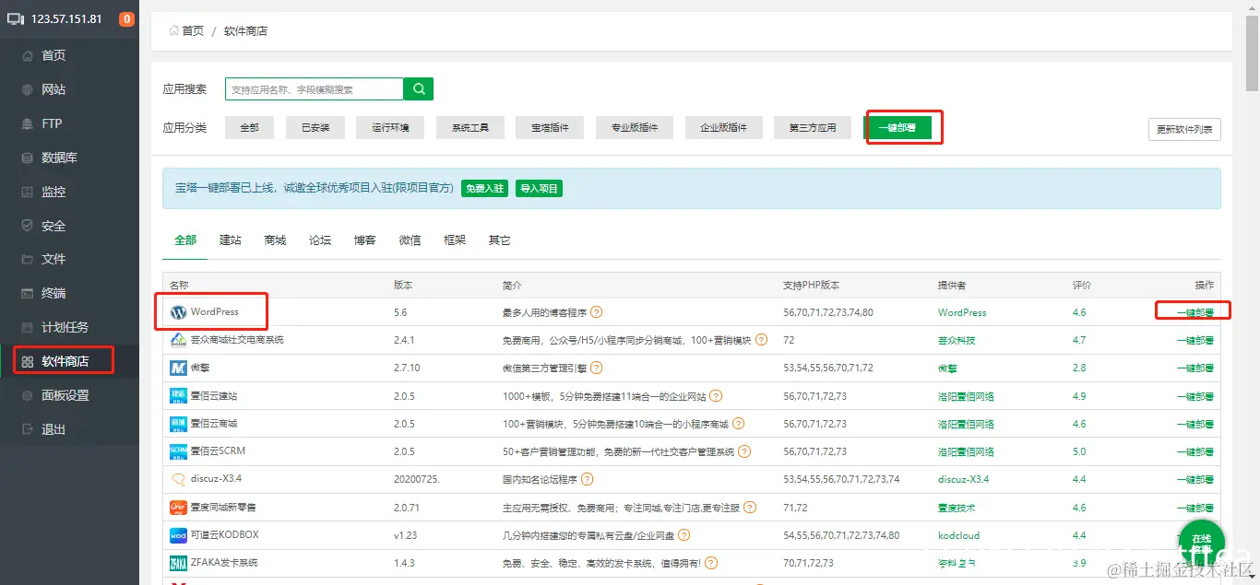Image resolution: width=1260 pixels, height=585 pixels.
Task: Click help icon in 微擎 row
Action: 597,368
